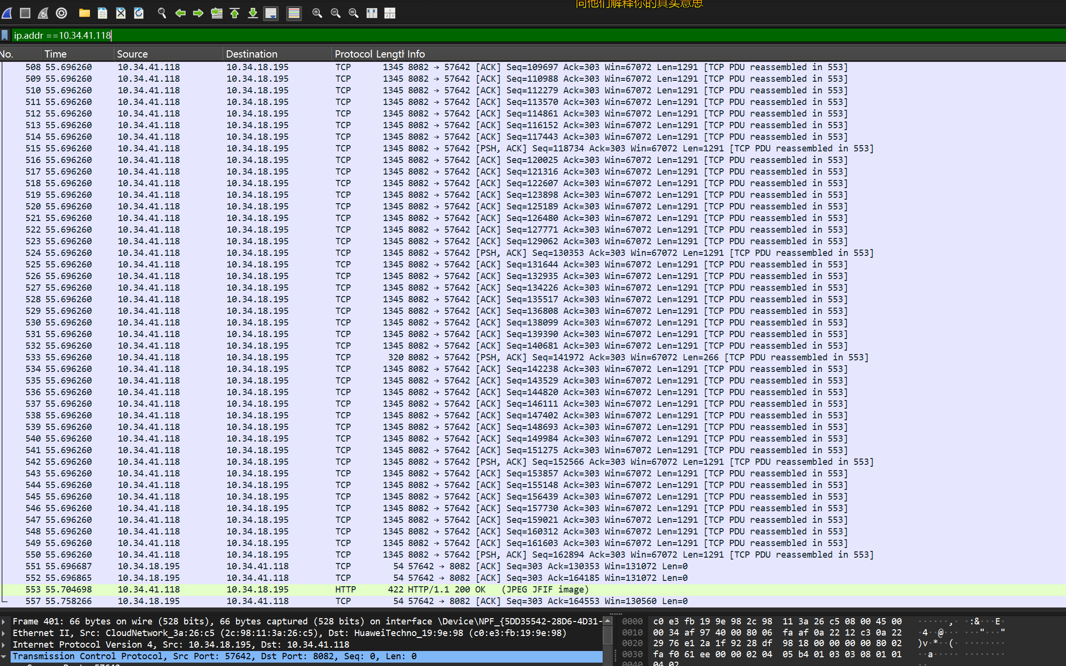
Task: Start a new packet capture
Action: [x=7, y=13]
